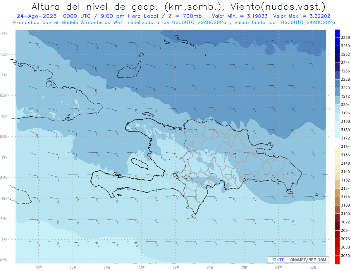
Task: Click the "3252" colorbar label
Action: (345, 54)
